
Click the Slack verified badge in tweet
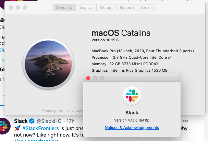click(32, 121)
